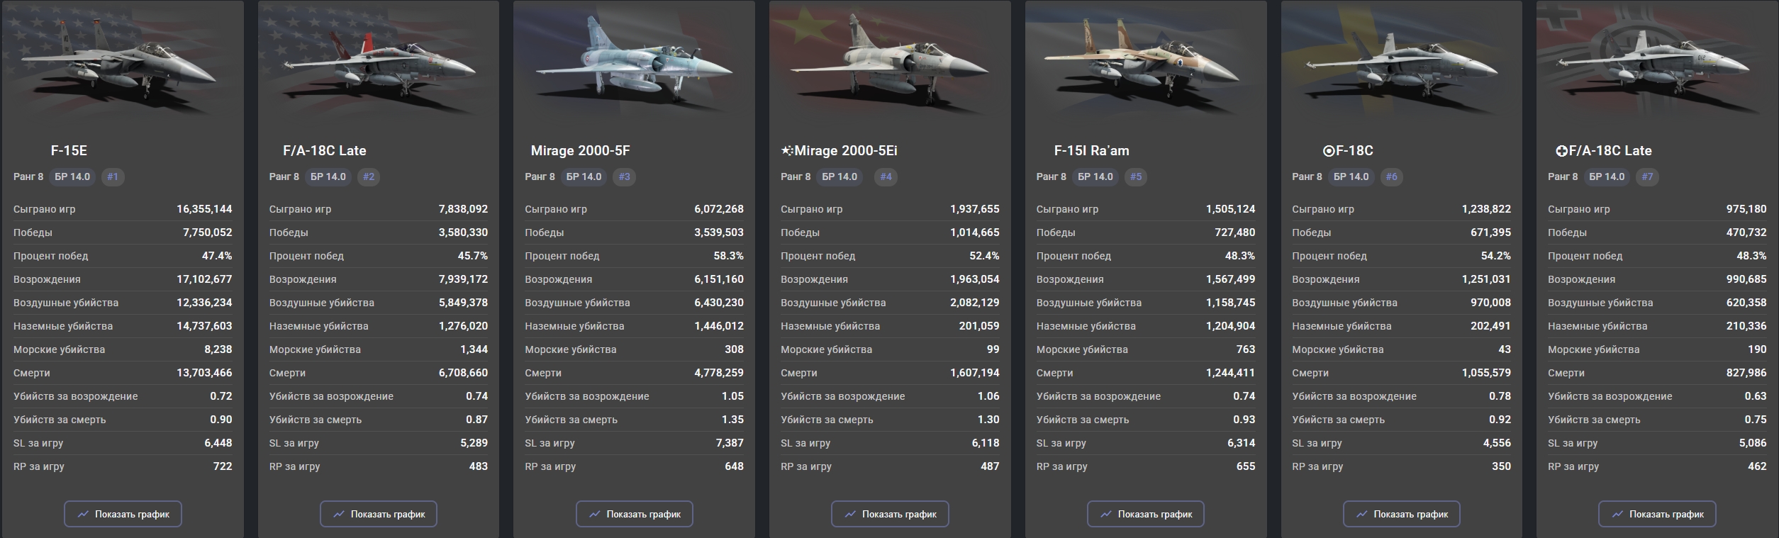The width and height of the screenshot is (1779, 538).
Task: Click the #4 position badge
Action: point(886,176)
